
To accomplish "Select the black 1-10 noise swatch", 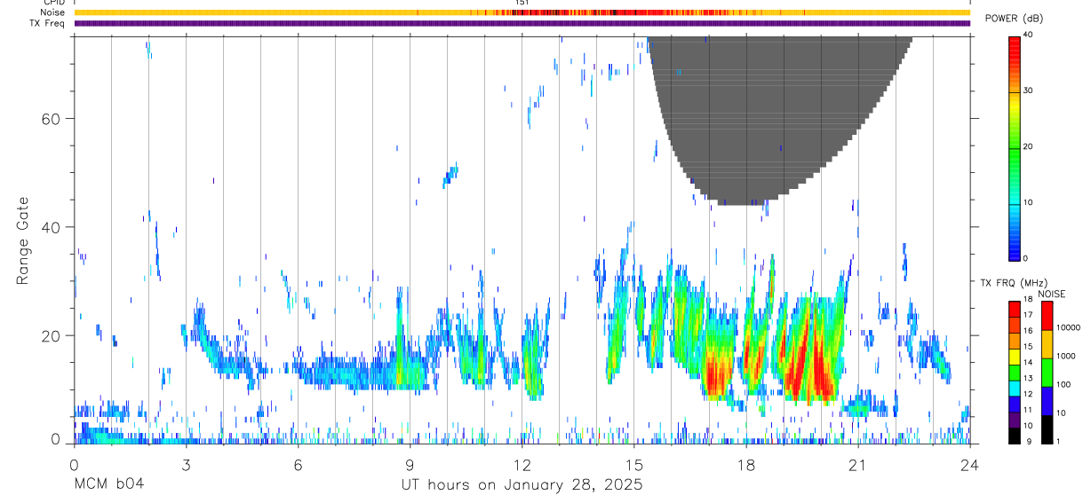I will [1047, 429].
